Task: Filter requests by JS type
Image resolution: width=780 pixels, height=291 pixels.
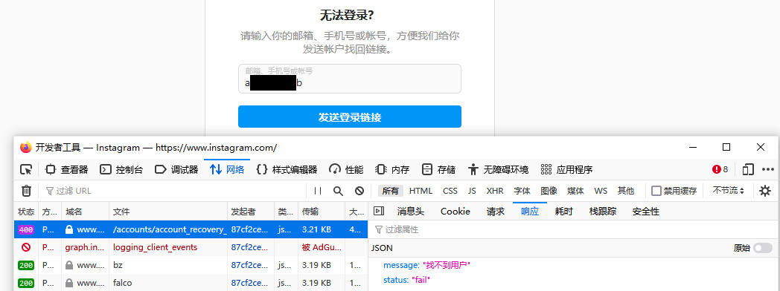Action: coord(472,191)
